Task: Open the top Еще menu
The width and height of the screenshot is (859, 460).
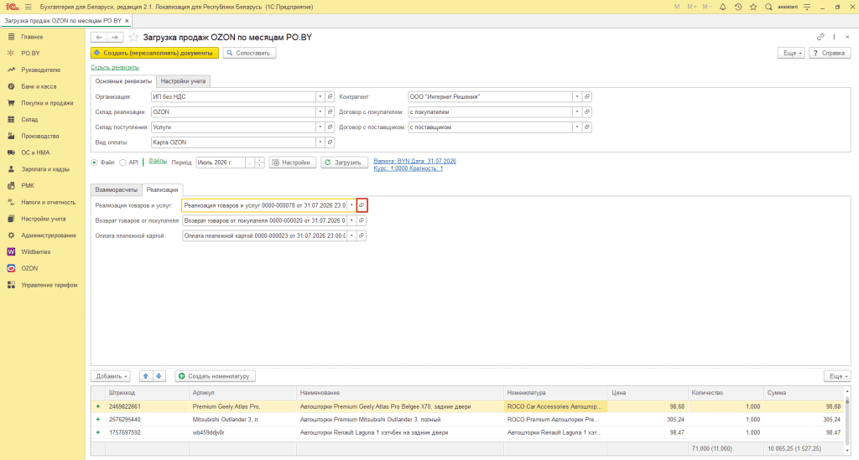Action: pyautogui.click(x=791, y=53)
